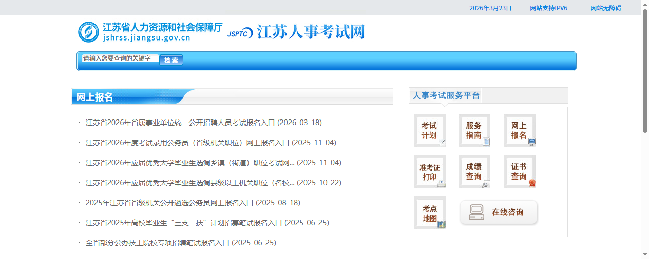
Task: Click the vertical scrollbar thumb
Action: [x=645, y=71]
